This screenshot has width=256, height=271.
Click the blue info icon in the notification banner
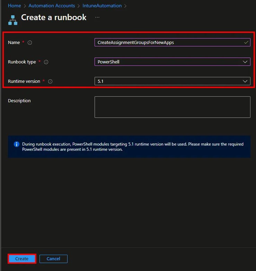coord(17,144)
